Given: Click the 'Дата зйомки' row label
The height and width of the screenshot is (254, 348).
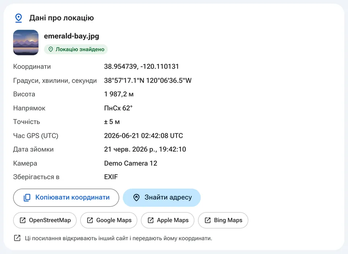Looking at the screenshot, I should tap(33, 149).
